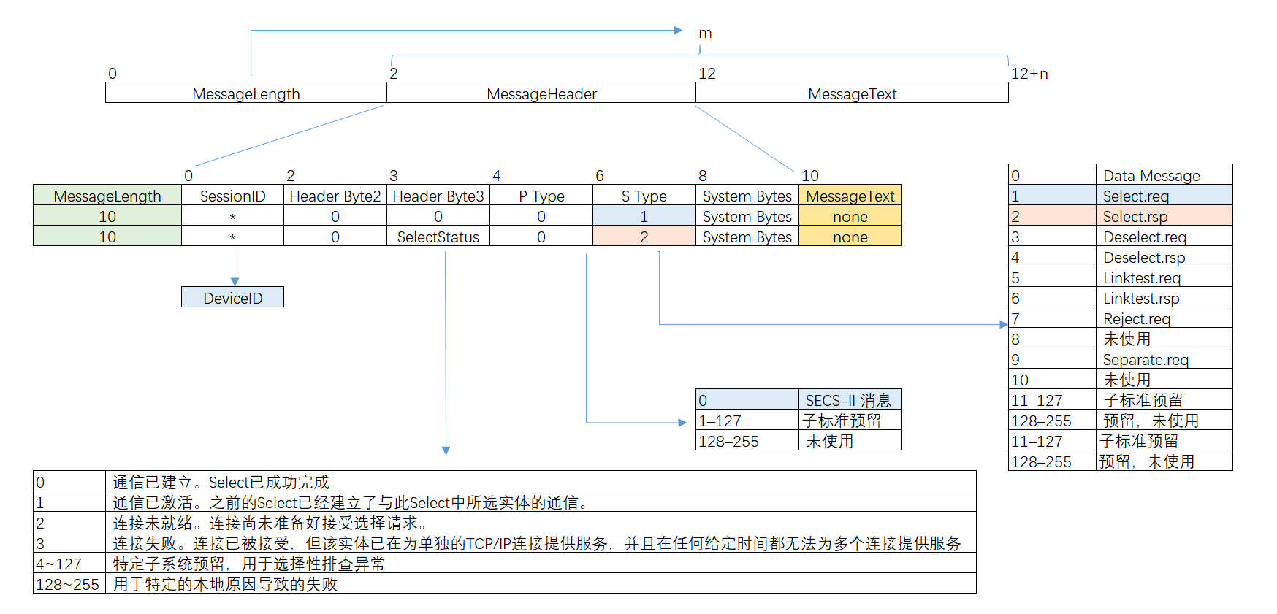Click the blue S Type value 1 cell
Viewport: 1277px width, 614px height.
tap(644, 216)
